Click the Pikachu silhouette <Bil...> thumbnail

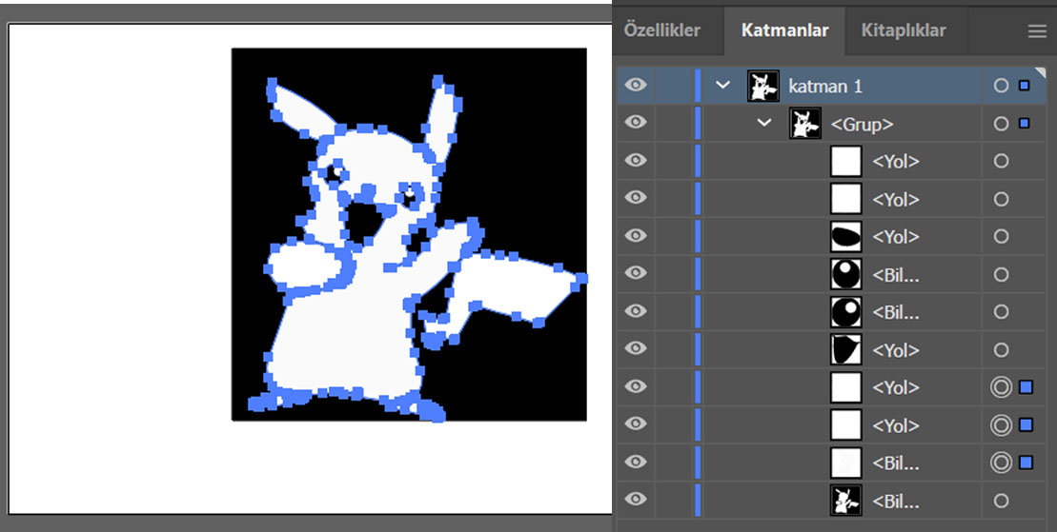846,501
